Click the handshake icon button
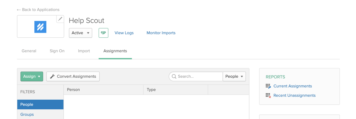 [103, 33]
